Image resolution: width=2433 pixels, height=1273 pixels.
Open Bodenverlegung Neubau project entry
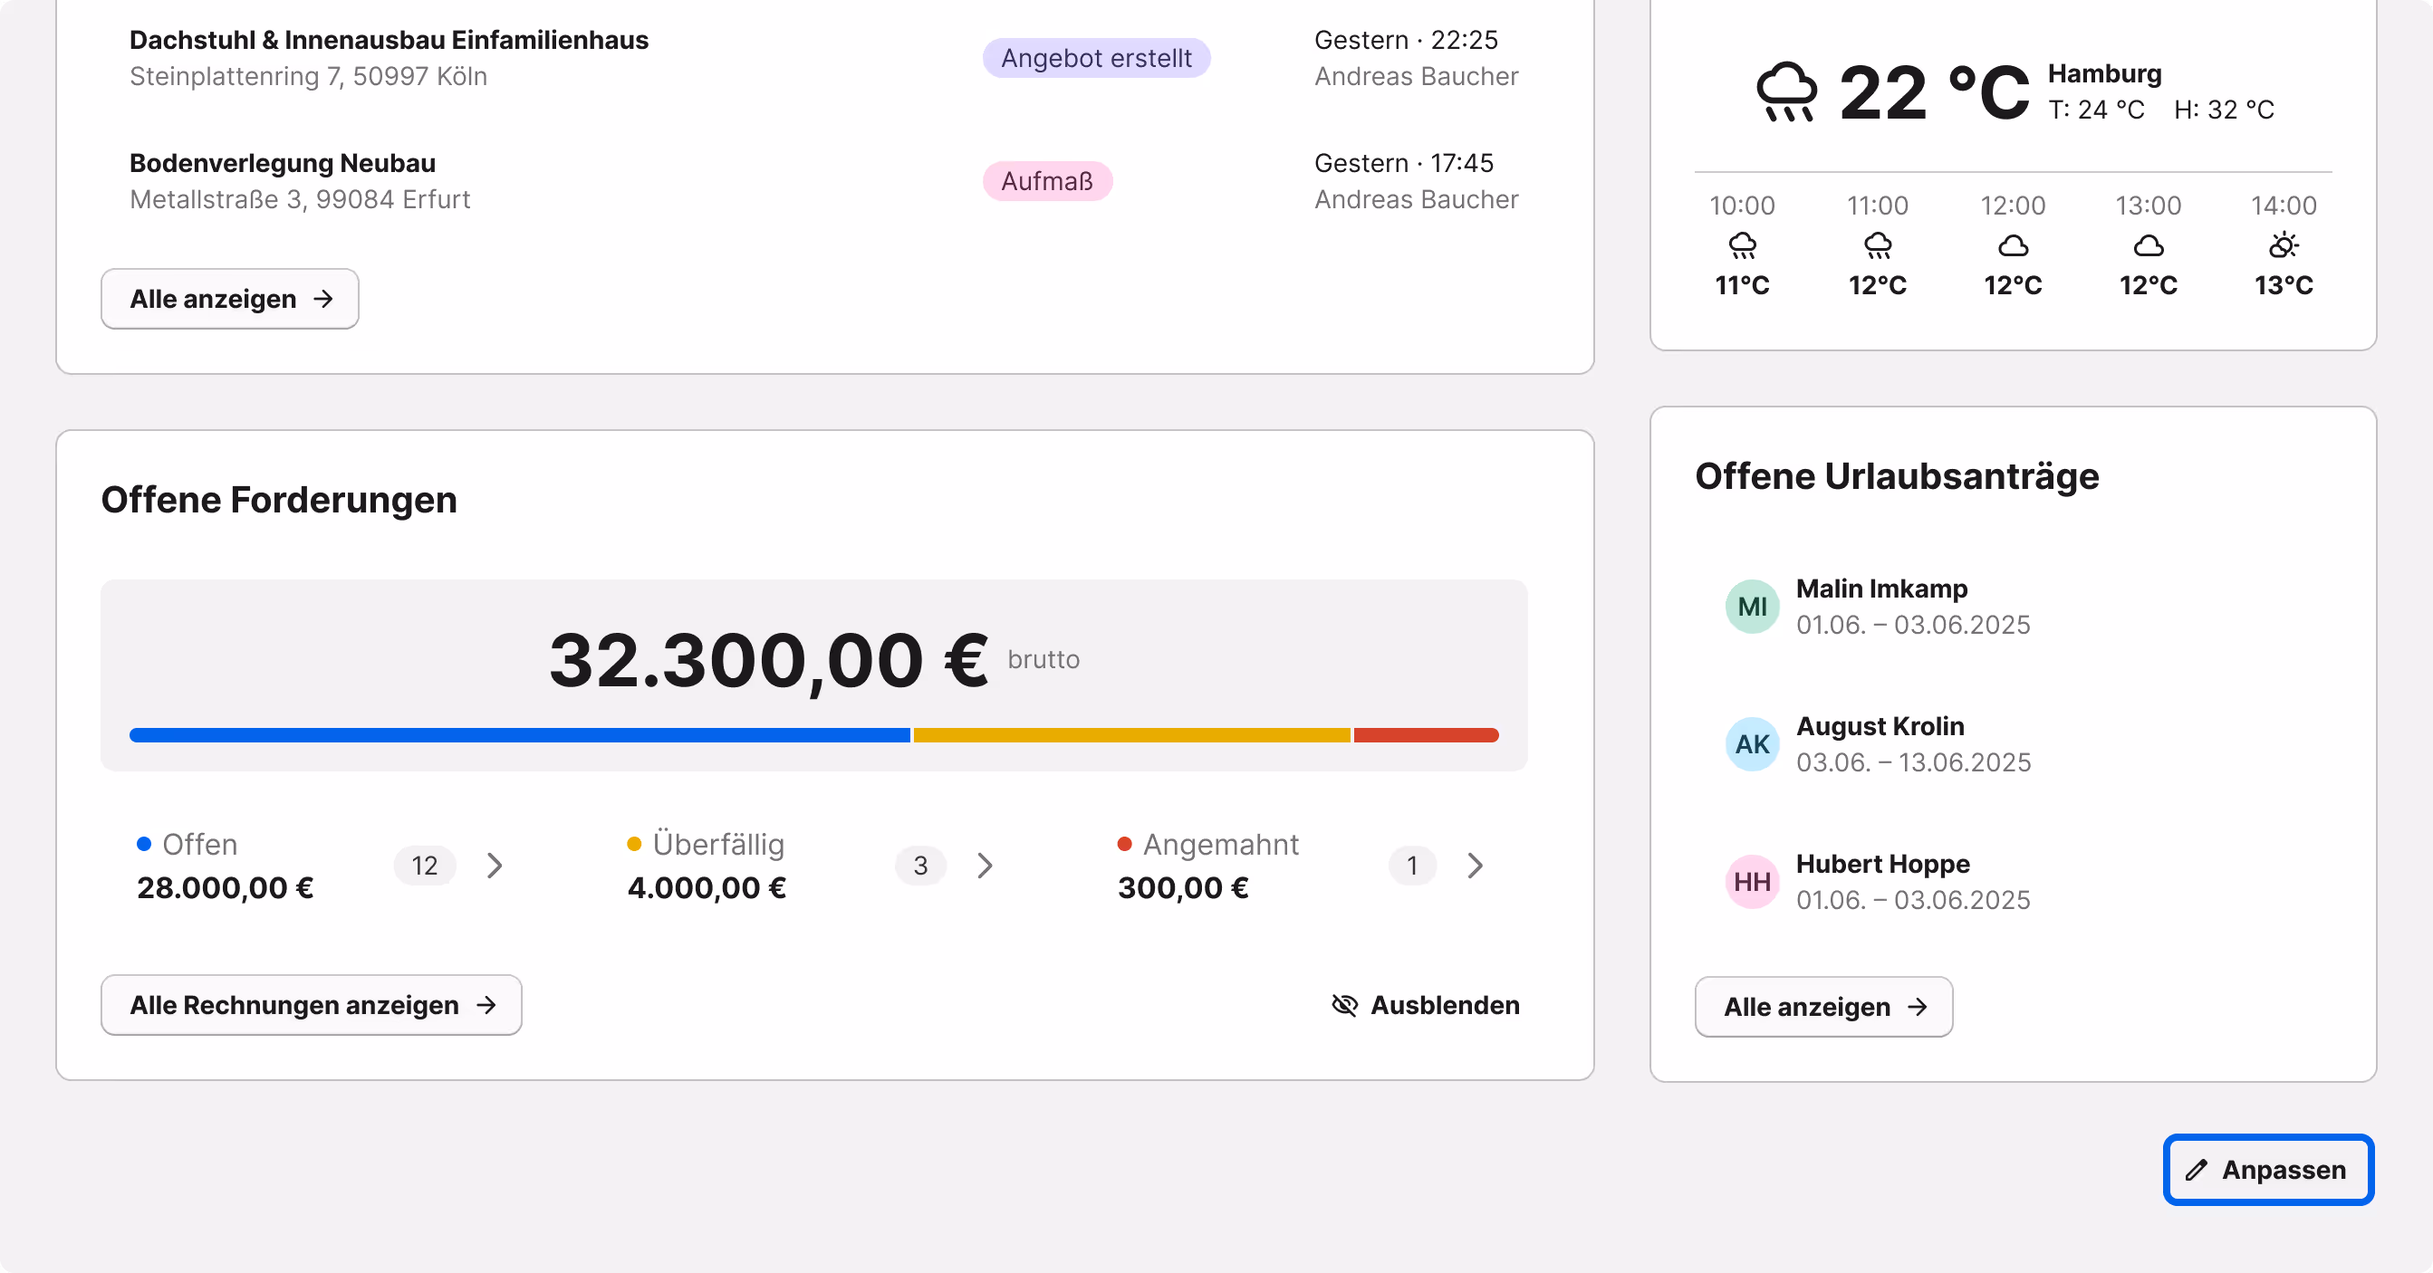[x=283, y=163]
